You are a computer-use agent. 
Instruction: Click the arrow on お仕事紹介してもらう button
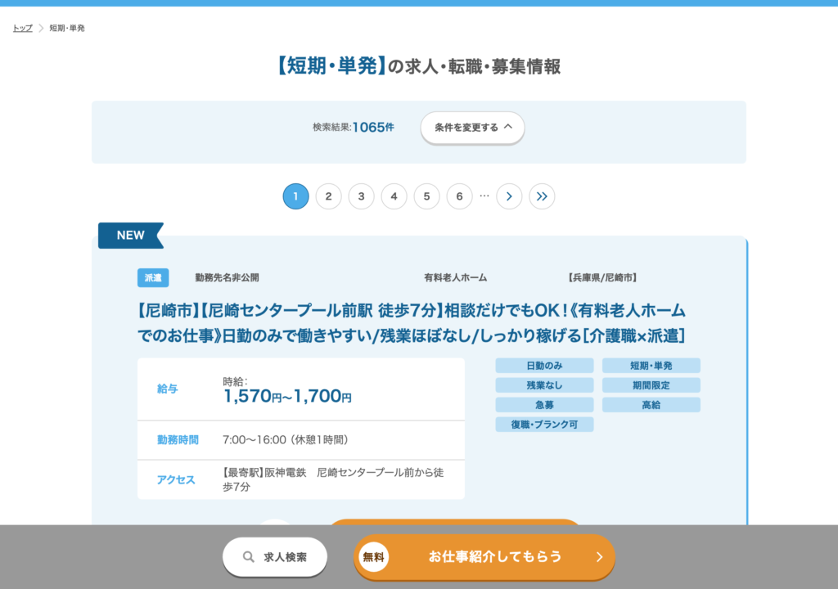point(600,557)
